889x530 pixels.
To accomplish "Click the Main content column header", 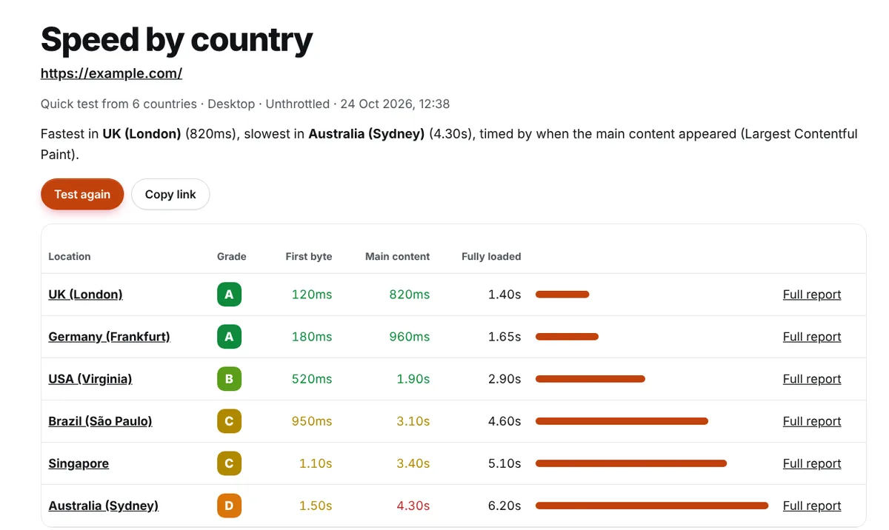I will tap(397, 256).
